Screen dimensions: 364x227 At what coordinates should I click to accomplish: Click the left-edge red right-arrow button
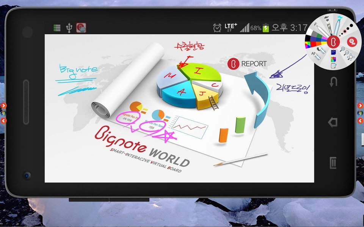[x=3, y=106]
